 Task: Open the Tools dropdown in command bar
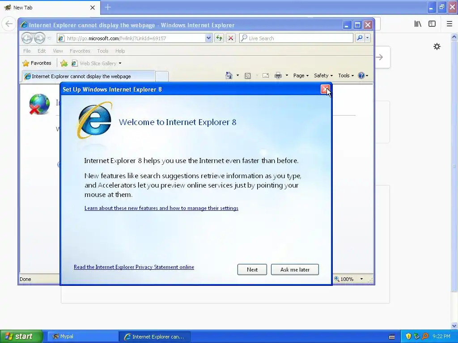[346, 75]
